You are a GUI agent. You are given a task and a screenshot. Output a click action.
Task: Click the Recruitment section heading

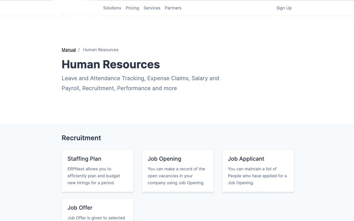pyautogui.click(x=81, y=138)
